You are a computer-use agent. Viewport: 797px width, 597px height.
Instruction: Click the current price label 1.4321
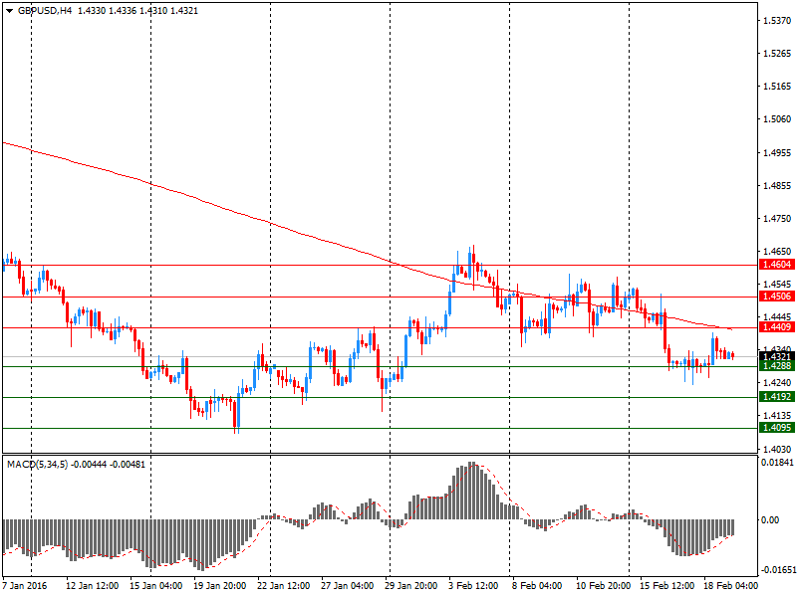[777, 356]
